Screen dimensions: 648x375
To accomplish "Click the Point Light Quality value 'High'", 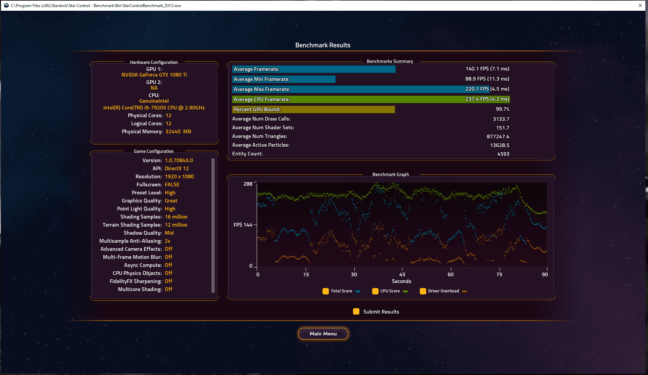I will tap(170, 209).
